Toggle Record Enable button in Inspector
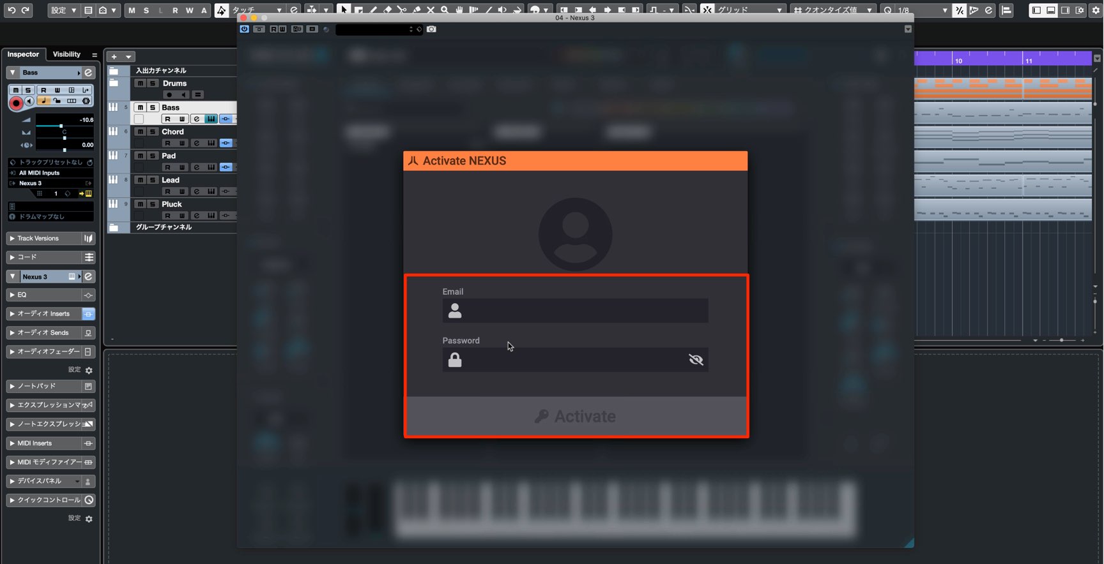Viewport: 1104px width, 564px height. (17, 103)
